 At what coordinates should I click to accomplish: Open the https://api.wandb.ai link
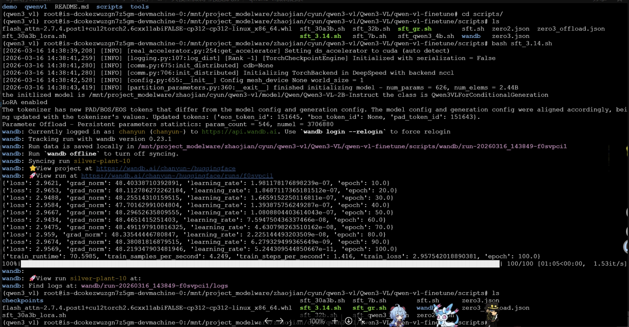(x=239, y=132)
